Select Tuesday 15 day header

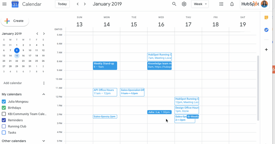134,22
